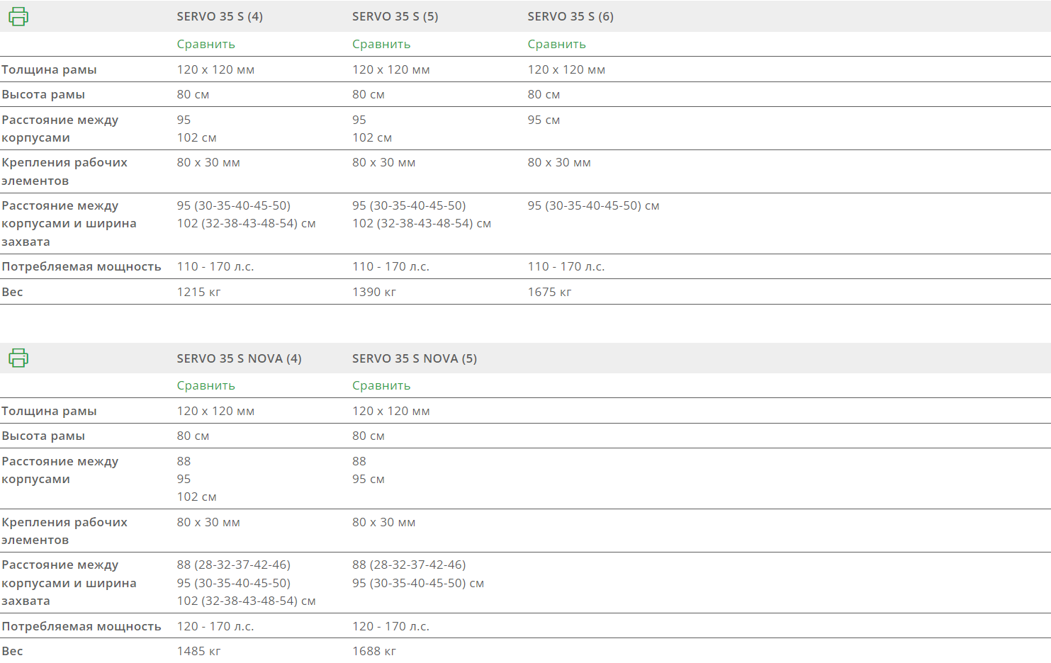Click '95 (30-35-40-45-50) см' for SERVO 35 S (6)
This screenshot has height=663, width=1051.
point(593,205)
